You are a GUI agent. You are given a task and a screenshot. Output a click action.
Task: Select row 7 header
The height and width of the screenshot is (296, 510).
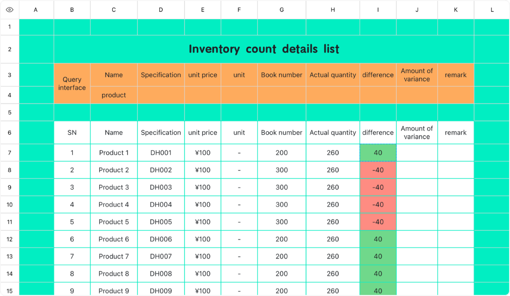click(x=10, y=153)
